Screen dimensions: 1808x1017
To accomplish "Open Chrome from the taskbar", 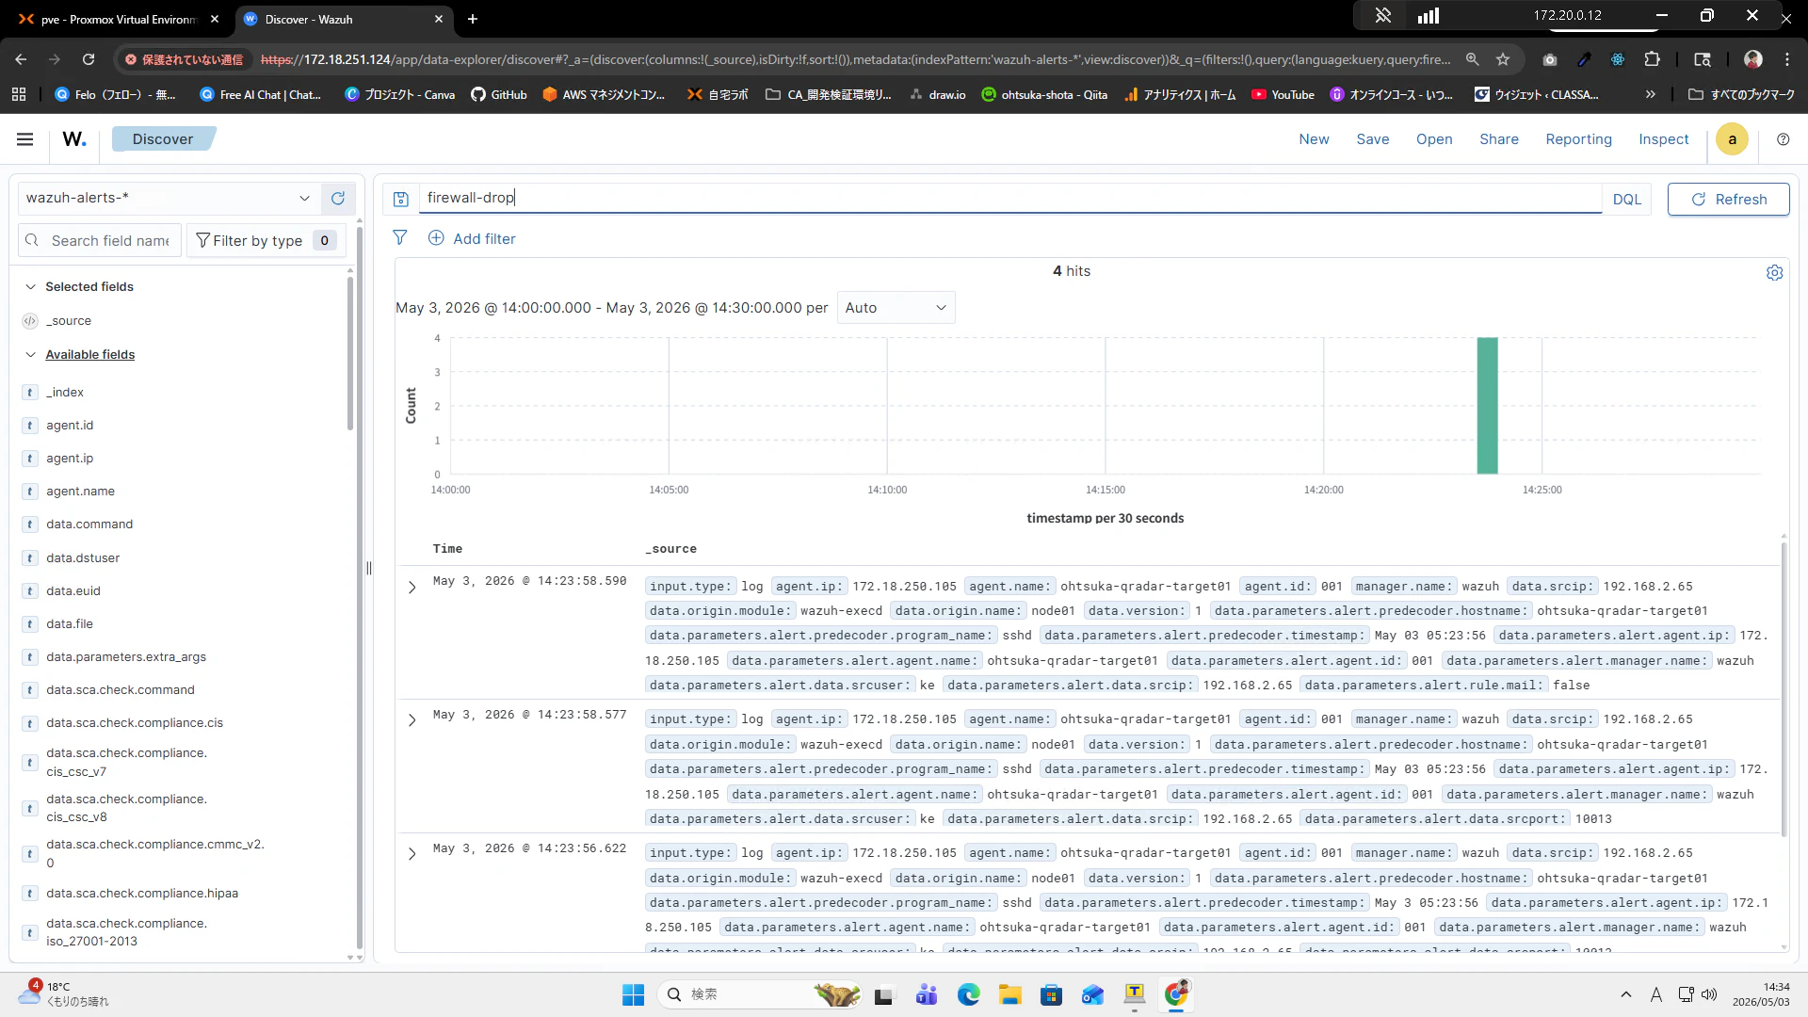I will (1176, 994).
